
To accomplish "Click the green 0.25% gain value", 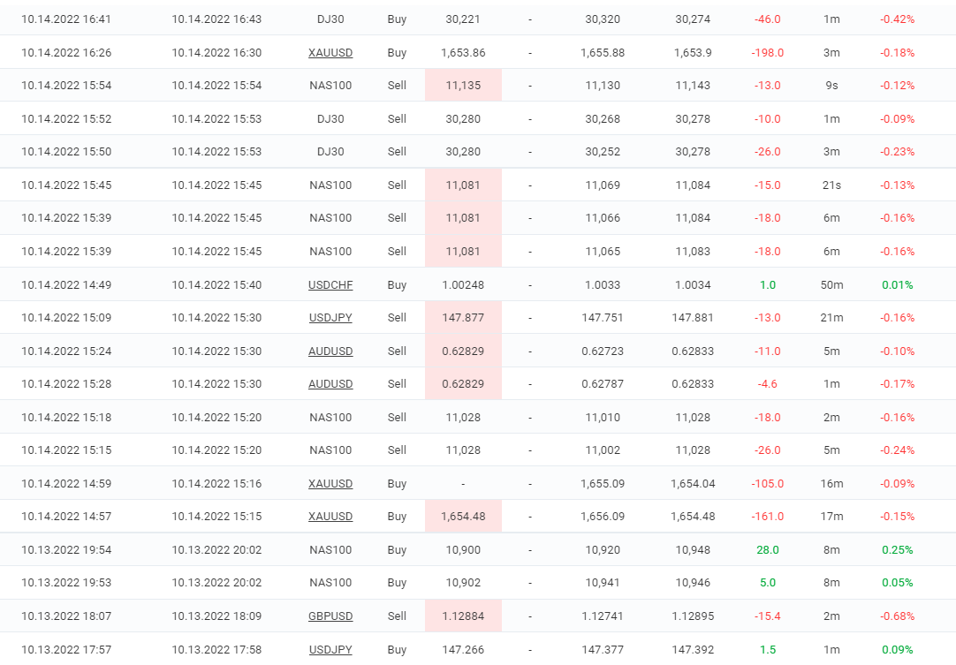I will 897,549.
